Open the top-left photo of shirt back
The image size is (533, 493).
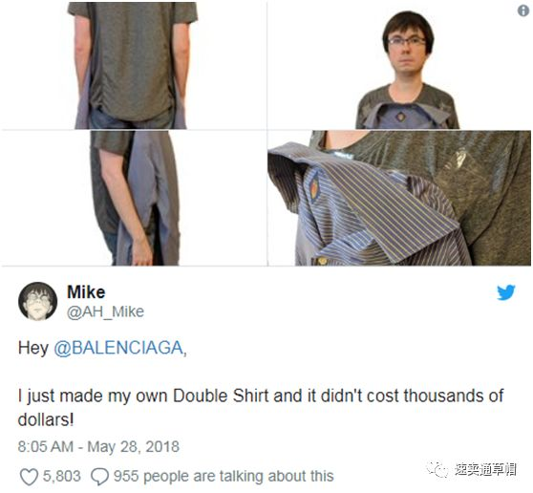point(134,65)
